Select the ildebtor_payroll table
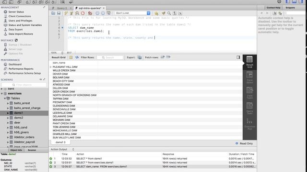Viewport: 307px width, 172px height. click(24, 142)
